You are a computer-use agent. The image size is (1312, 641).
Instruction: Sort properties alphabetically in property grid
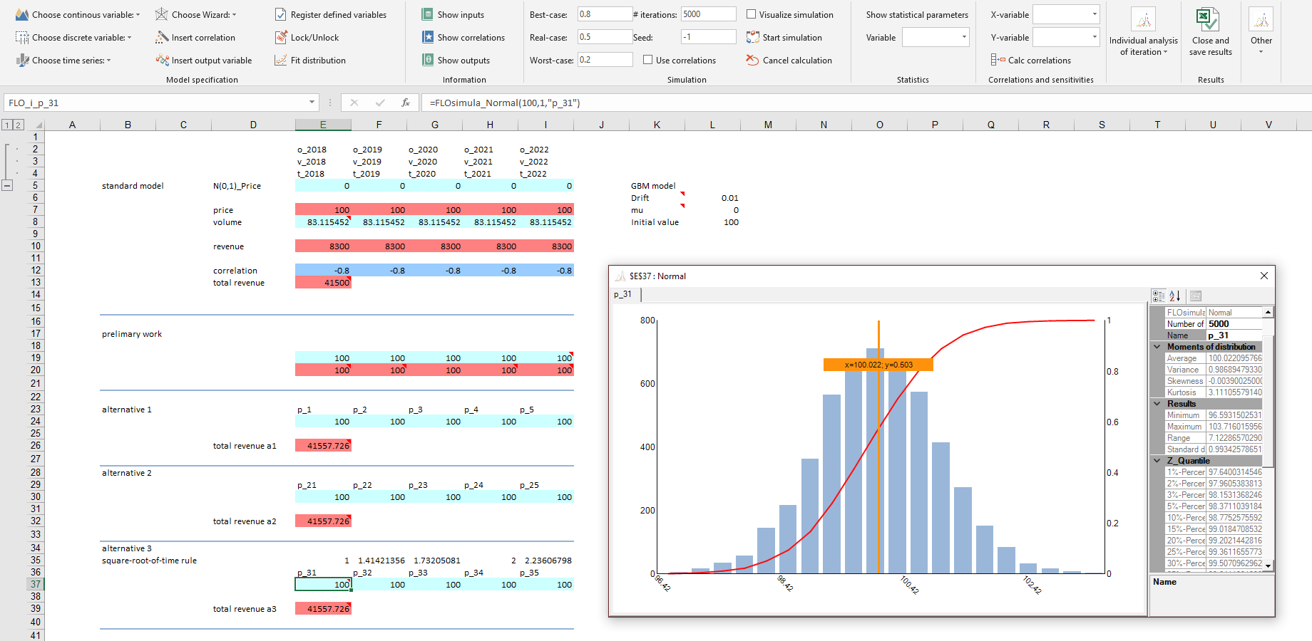point(1175,296)
